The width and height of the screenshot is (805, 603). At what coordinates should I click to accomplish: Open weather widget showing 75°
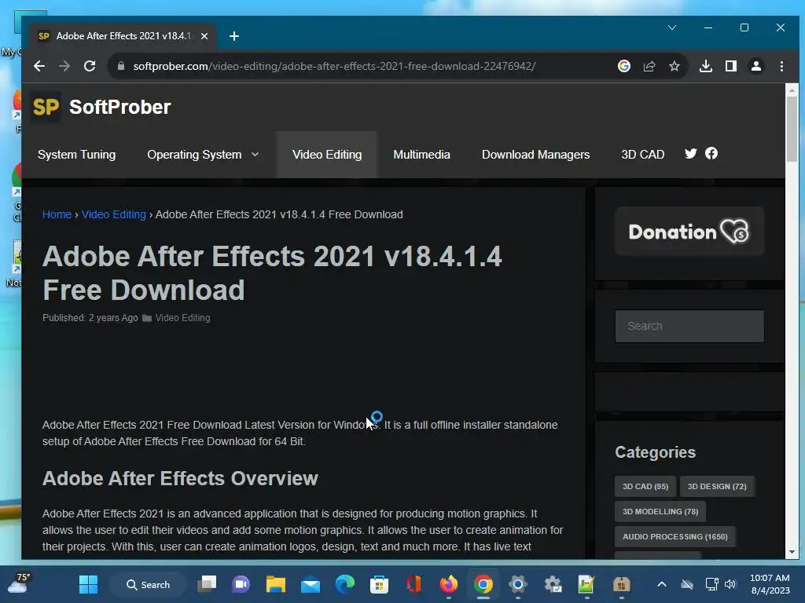click(x=19, y=583)
